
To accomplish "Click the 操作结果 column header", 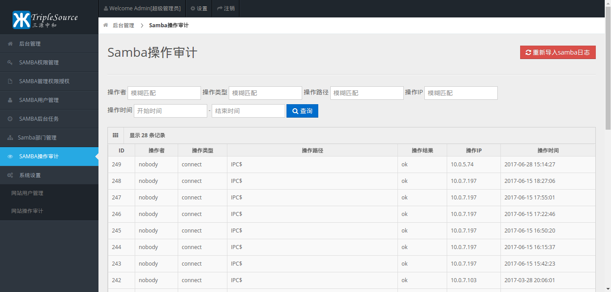I will (423, 151).
